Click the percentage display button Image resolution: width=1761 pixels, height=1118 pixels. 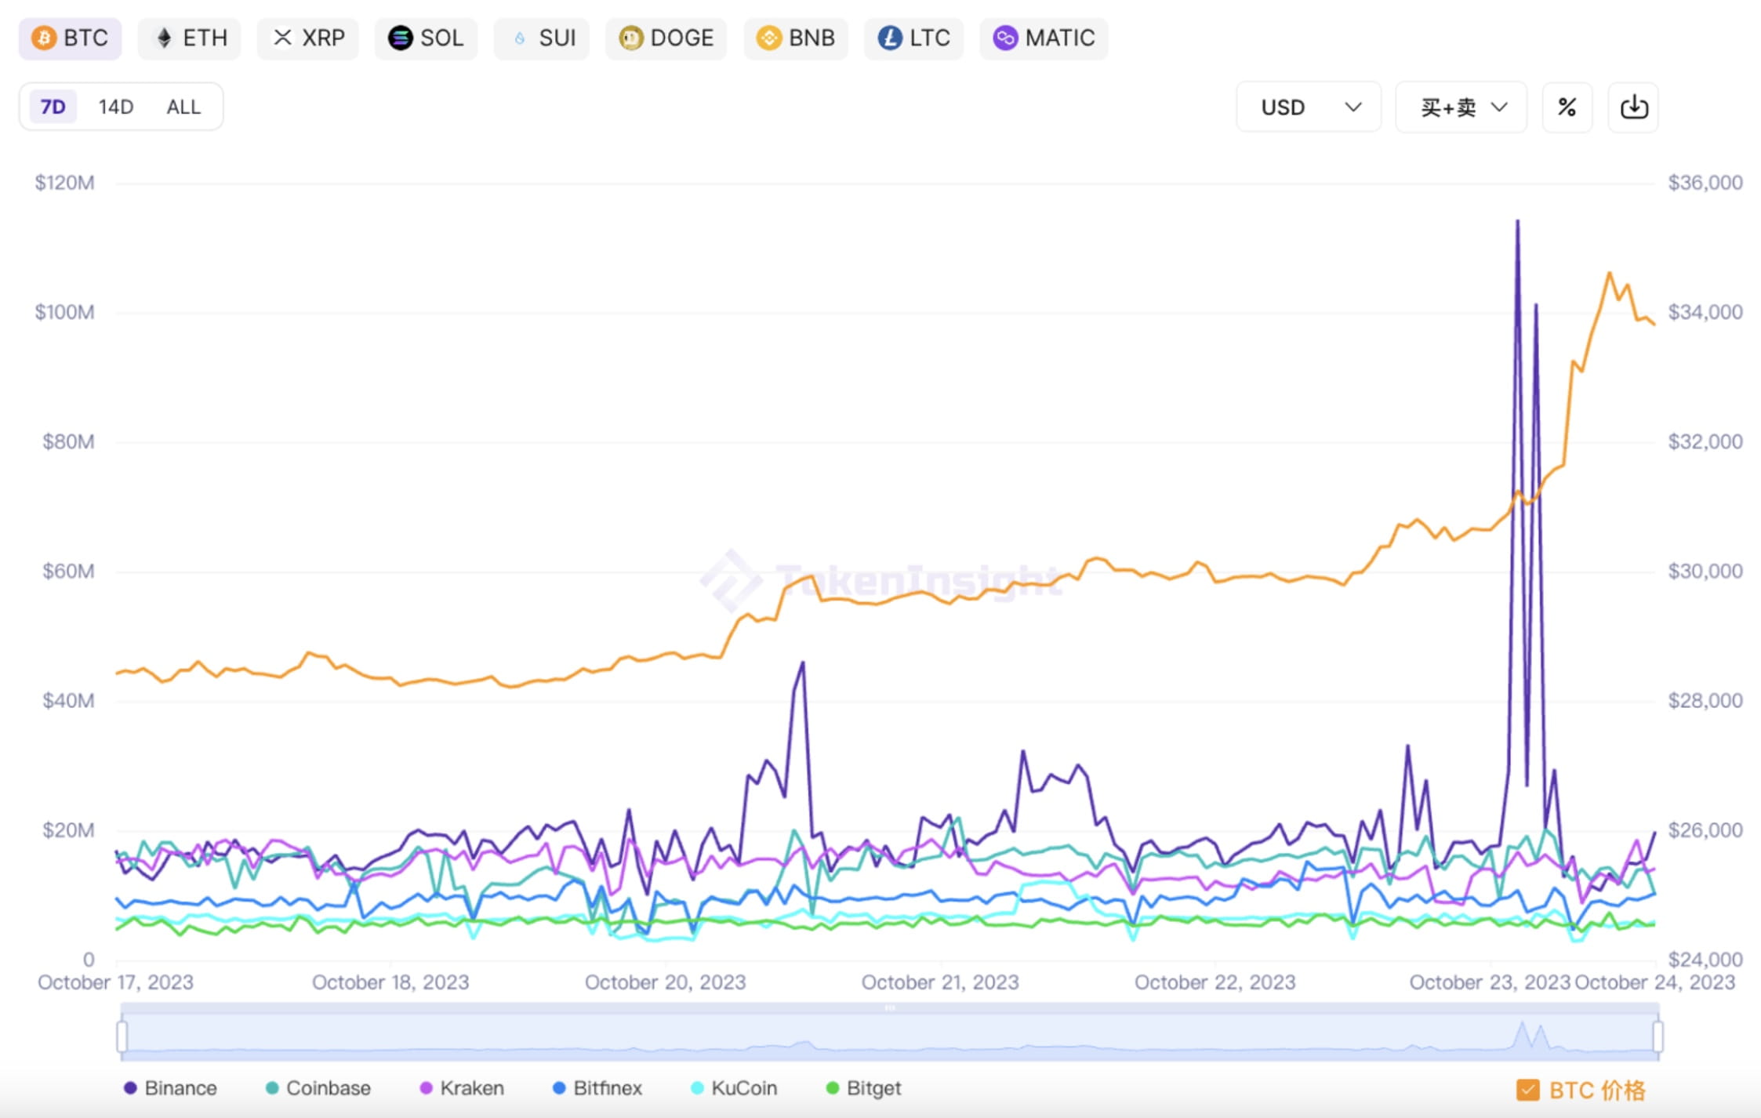[x=1567, y=107]
